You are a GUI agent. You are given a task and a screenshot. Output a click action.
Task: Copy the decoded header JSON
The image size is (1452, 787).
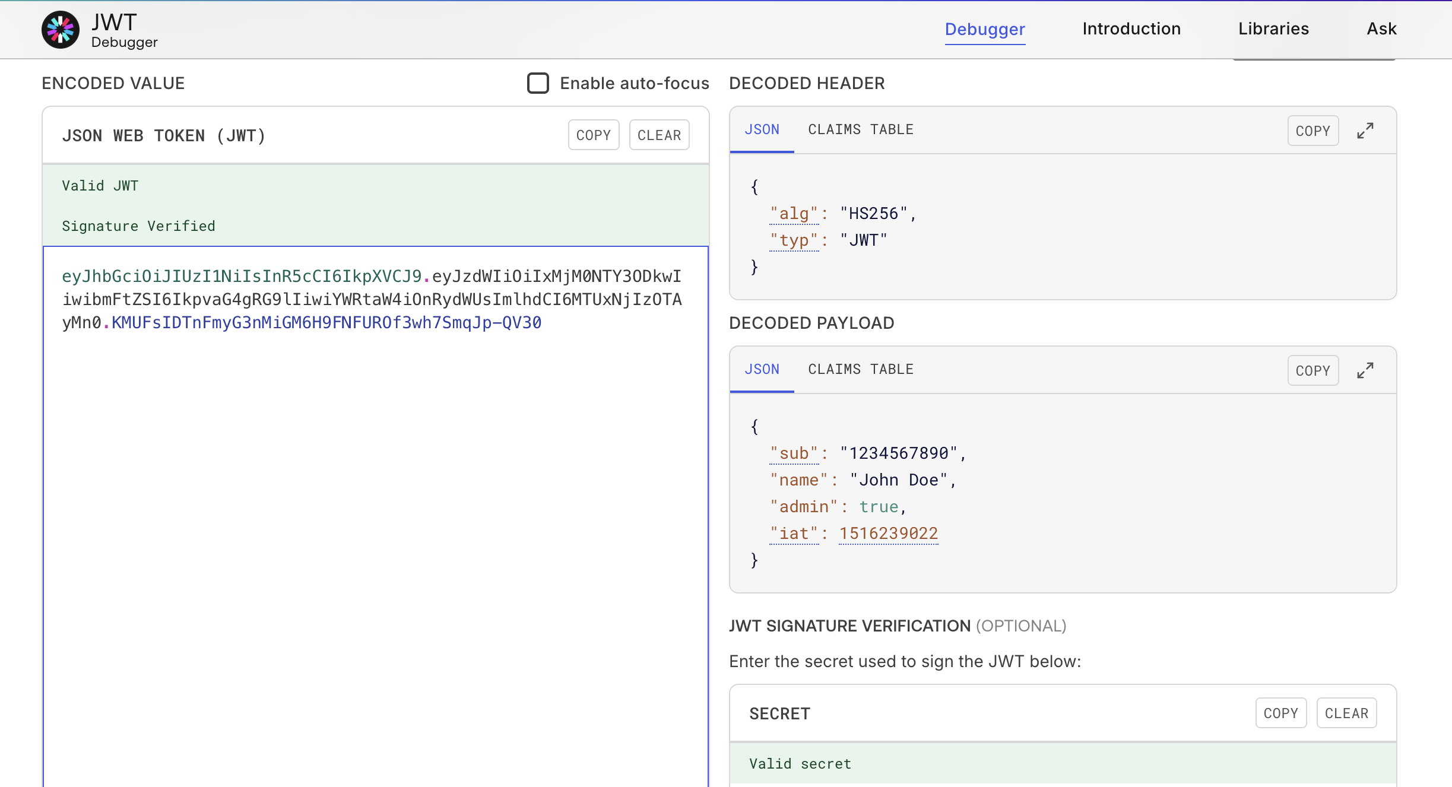(x=1312, y=131)
